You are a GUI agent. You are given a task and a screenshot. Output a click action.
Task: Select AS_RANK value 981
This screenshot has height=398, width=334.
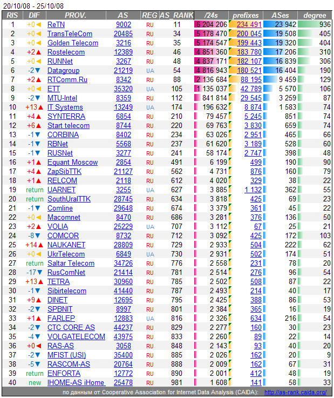[176, 382]
